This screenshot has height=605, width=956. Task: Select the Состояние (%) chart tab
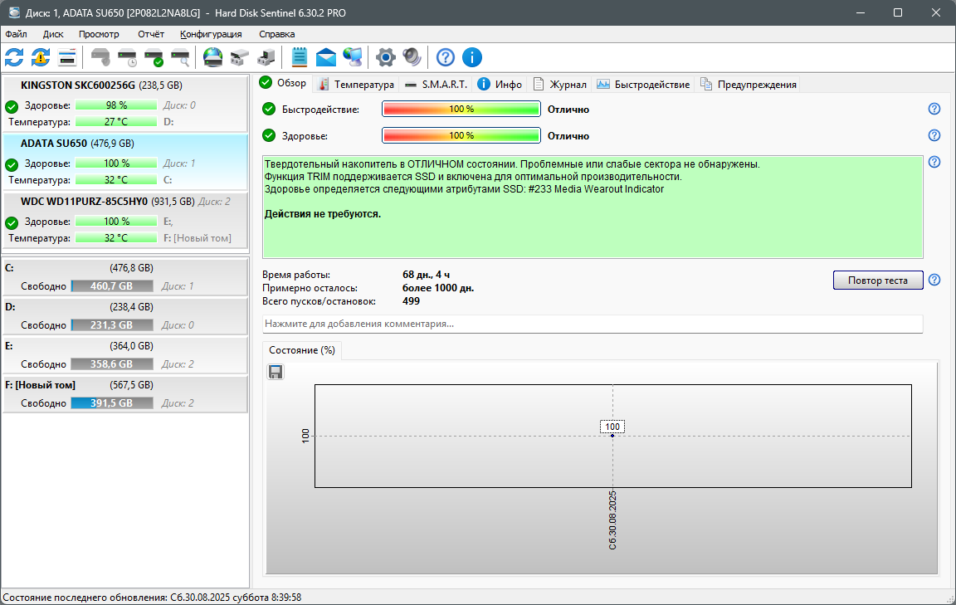(x=302, y=350)
